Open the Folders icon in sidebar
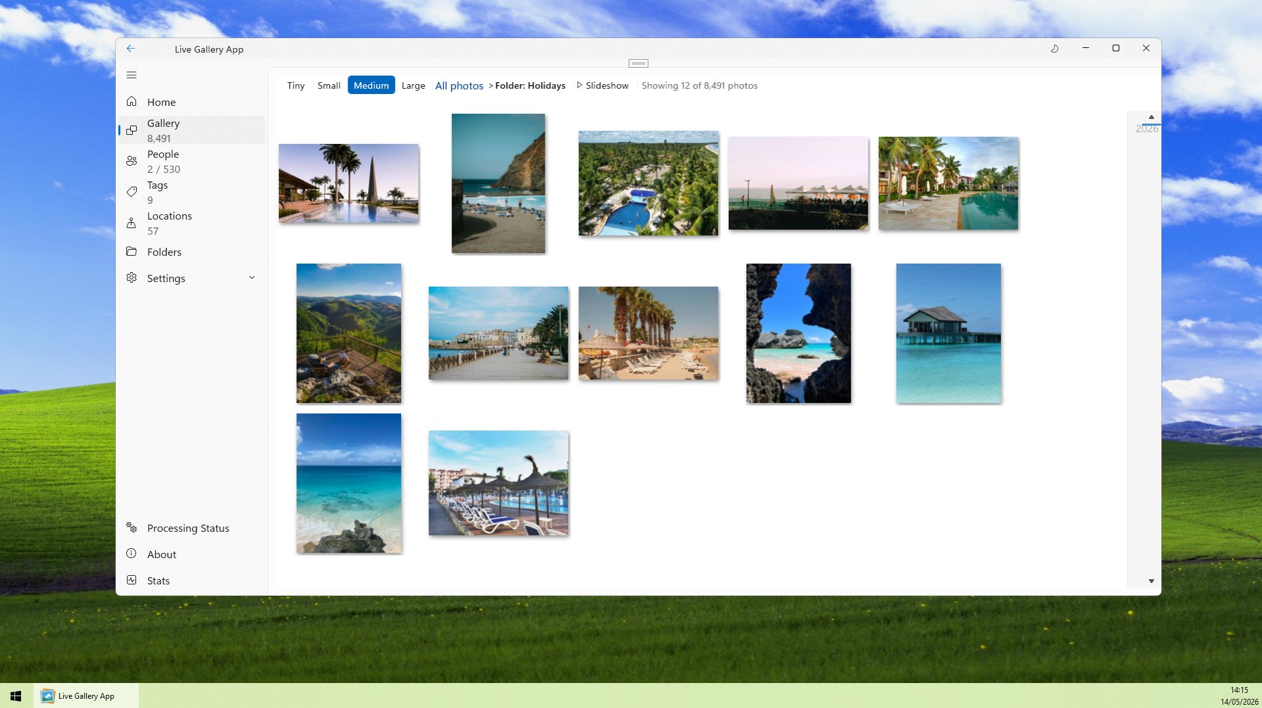The width and height of the screenshot is (1262, 708). [x=131, y=252]
